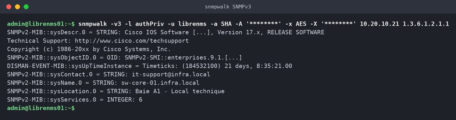Click the 'SHA' auth protocol argument
This screenshot has width=456, height=120.
tap(226, 24)
